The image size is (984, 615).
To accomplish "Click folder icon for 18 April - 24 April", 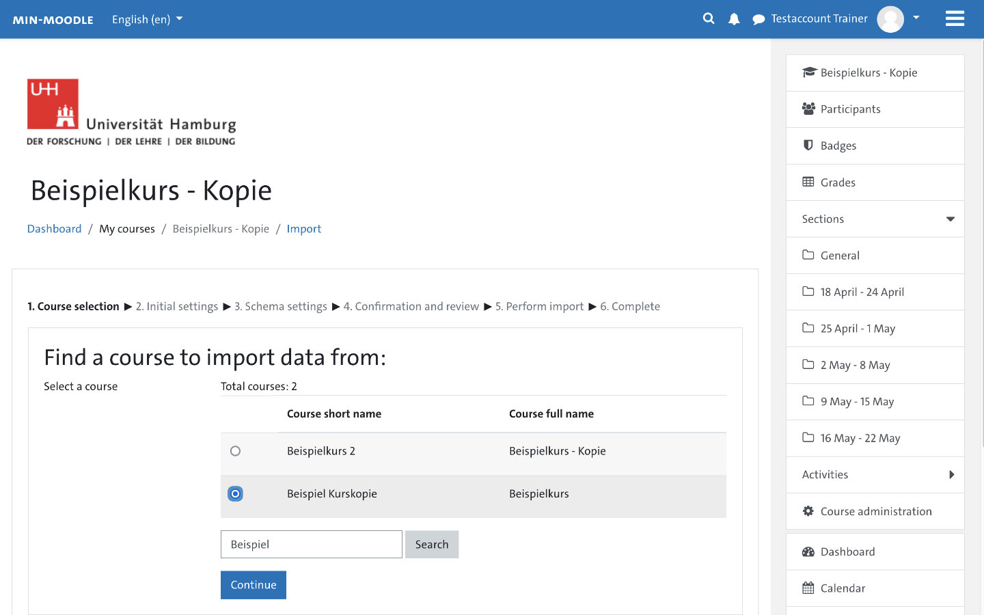I will [808, 292].
